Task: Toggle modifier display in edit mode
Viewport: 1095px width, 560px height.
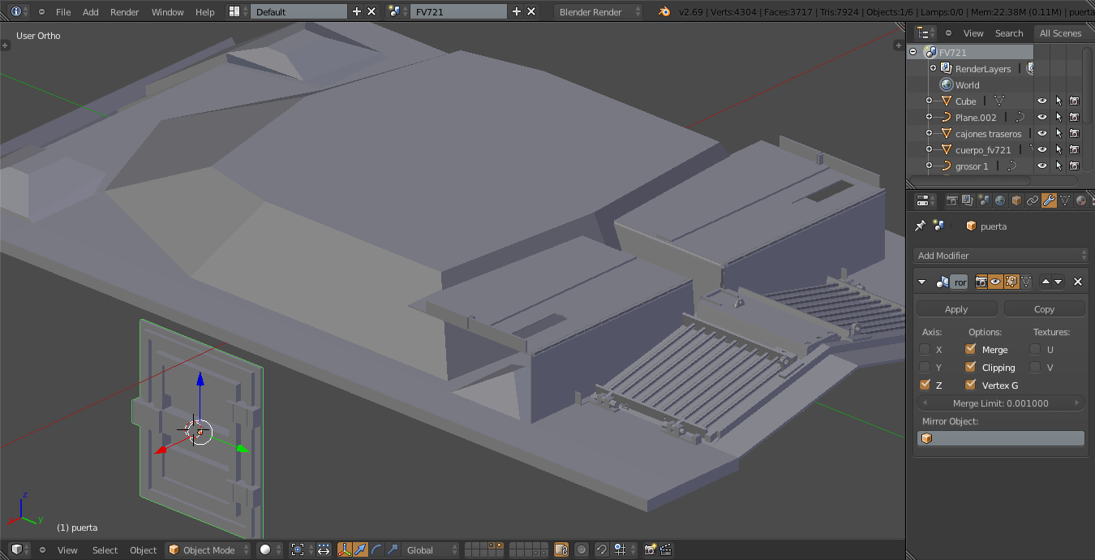Action: pos(1011,282)
